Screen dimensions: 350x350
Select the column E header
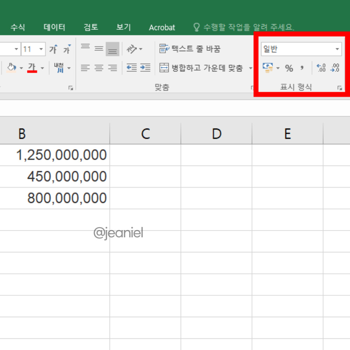287,134
